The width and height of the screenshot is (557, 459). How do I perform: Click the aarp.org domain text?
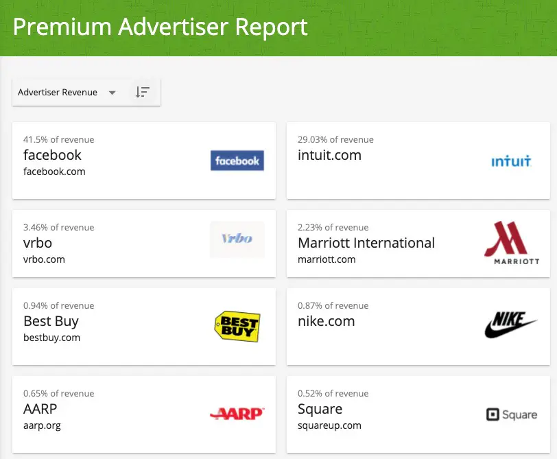(x=42, y=425)
